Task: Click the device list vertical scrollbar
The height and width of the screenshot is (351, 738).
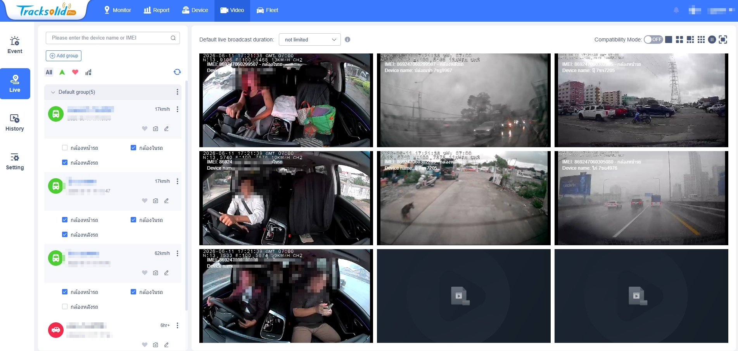Action: [x=186, y=196]
